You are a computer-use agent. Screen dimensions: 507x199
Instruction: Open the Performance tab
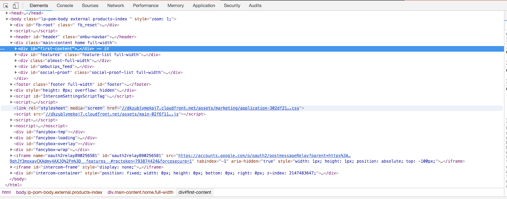coord(146,6)
